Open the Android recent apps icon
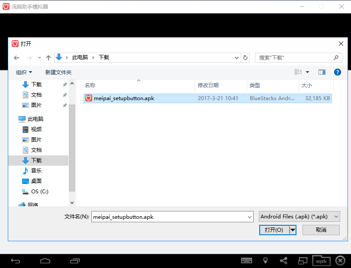The height and width of the screenshot is (268, 351). 75,261
